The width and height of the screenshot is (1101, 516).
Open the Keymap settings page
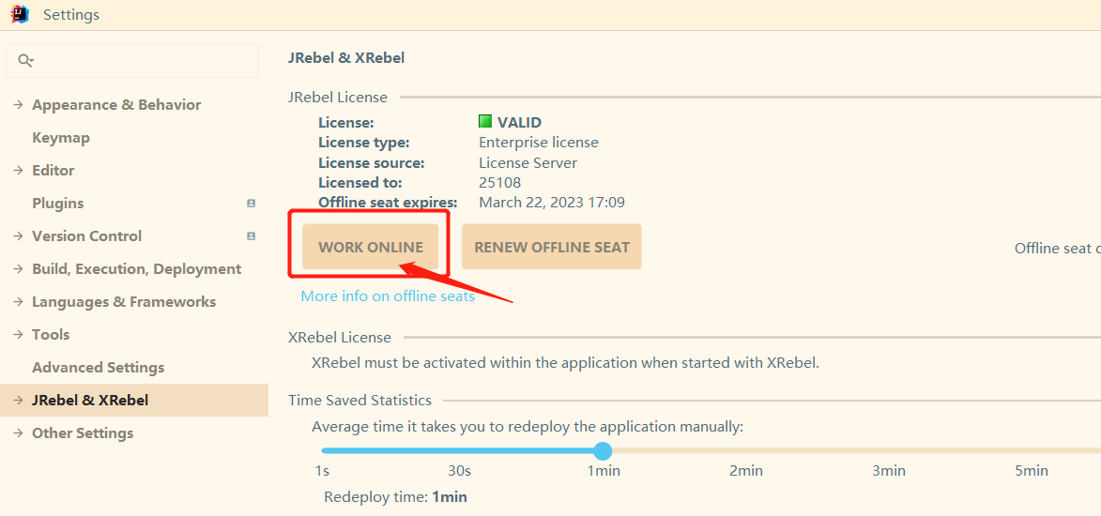pos(61,138)
